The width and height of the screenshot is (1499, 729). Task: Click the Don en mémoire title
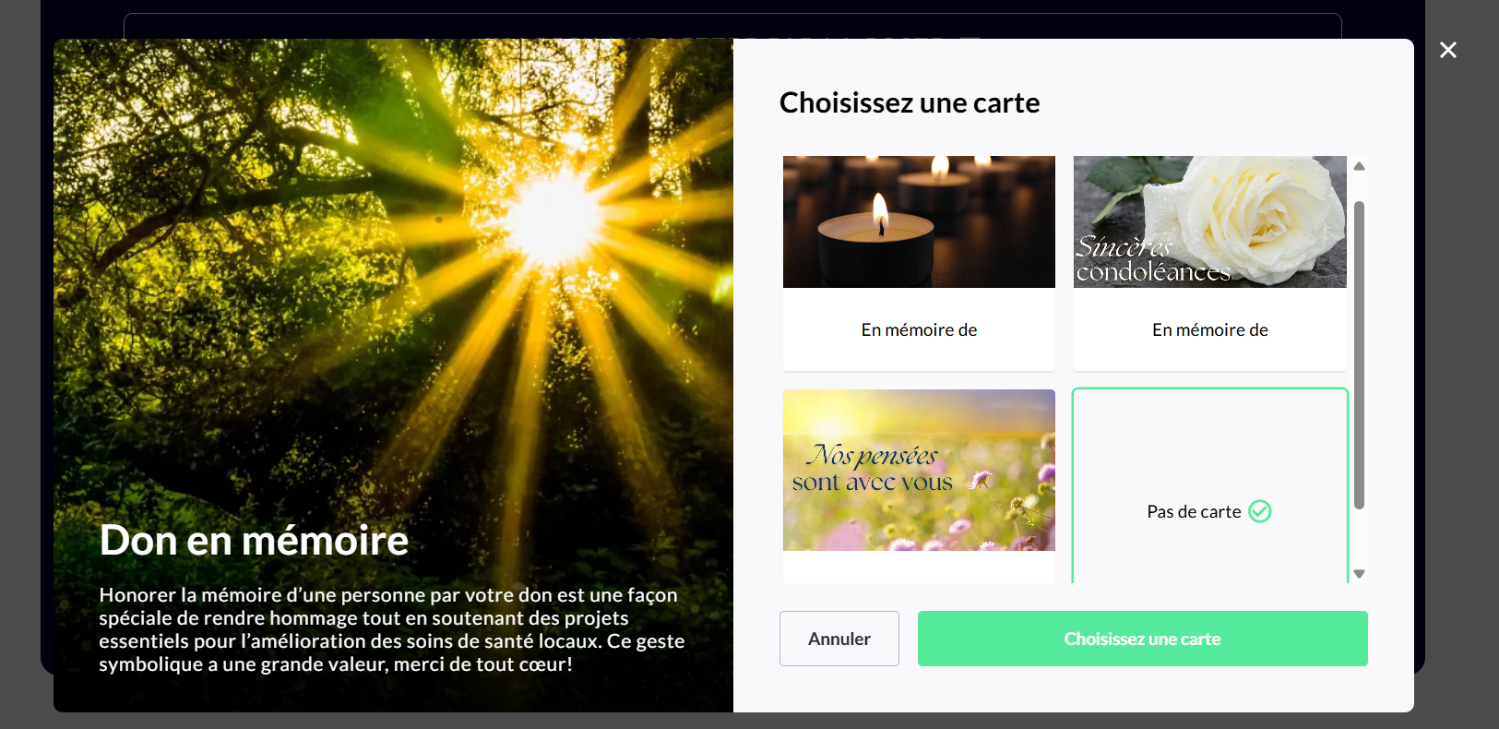[254, 540]
